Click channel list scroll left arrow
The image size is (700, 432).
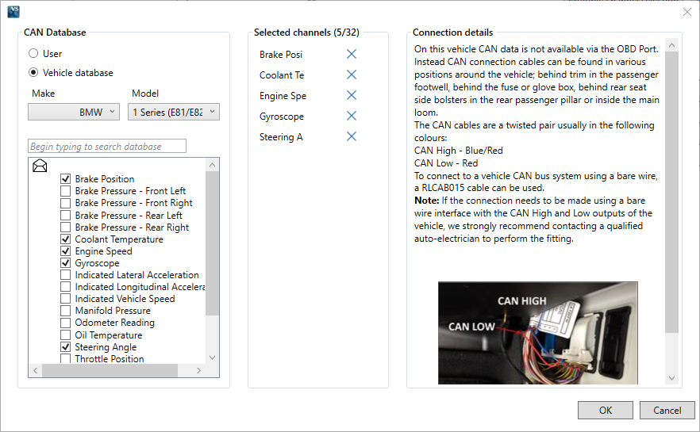point(35,370)
